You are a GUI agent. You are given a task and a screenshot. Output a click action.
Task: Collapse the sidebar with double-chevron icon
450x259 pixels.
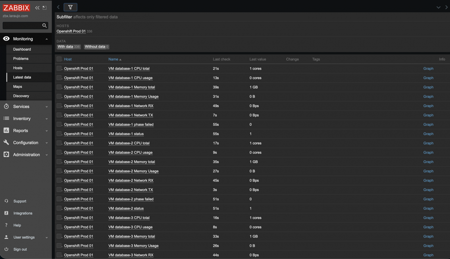[37, 8]
